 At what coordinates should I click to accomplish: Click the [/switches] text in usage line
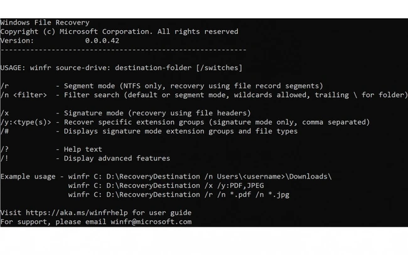click(x=219, y=68)
